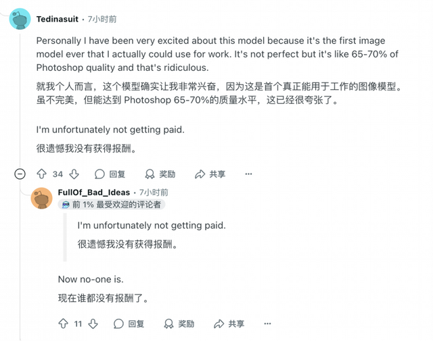The width and height of the screenshot is (433, 341).
Task: Award the FullOf_Bad_Ideas reply
Action: [179, 323]
